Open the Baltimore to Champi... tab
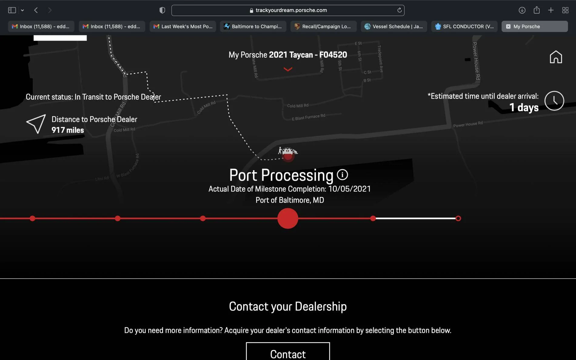The image size is (576, 360). 253,26
